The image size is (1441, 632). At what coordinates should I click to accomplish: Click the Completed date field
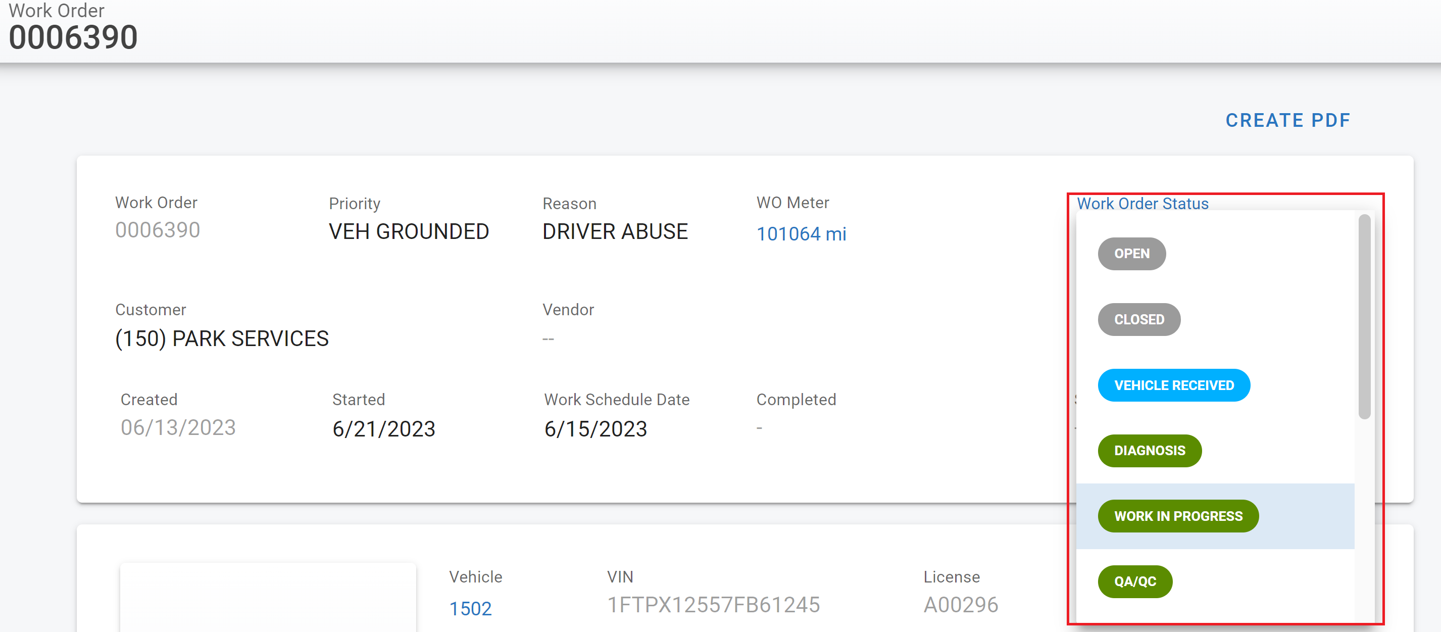tap(759, 428)
